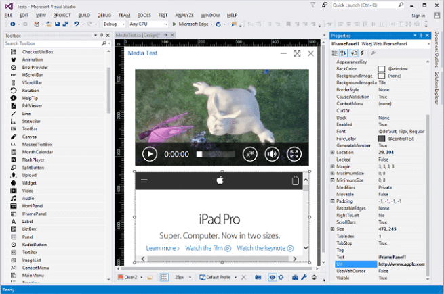Open the FILE menu
Viewport: 444px width, 294px height.
(x=9, y=16)
